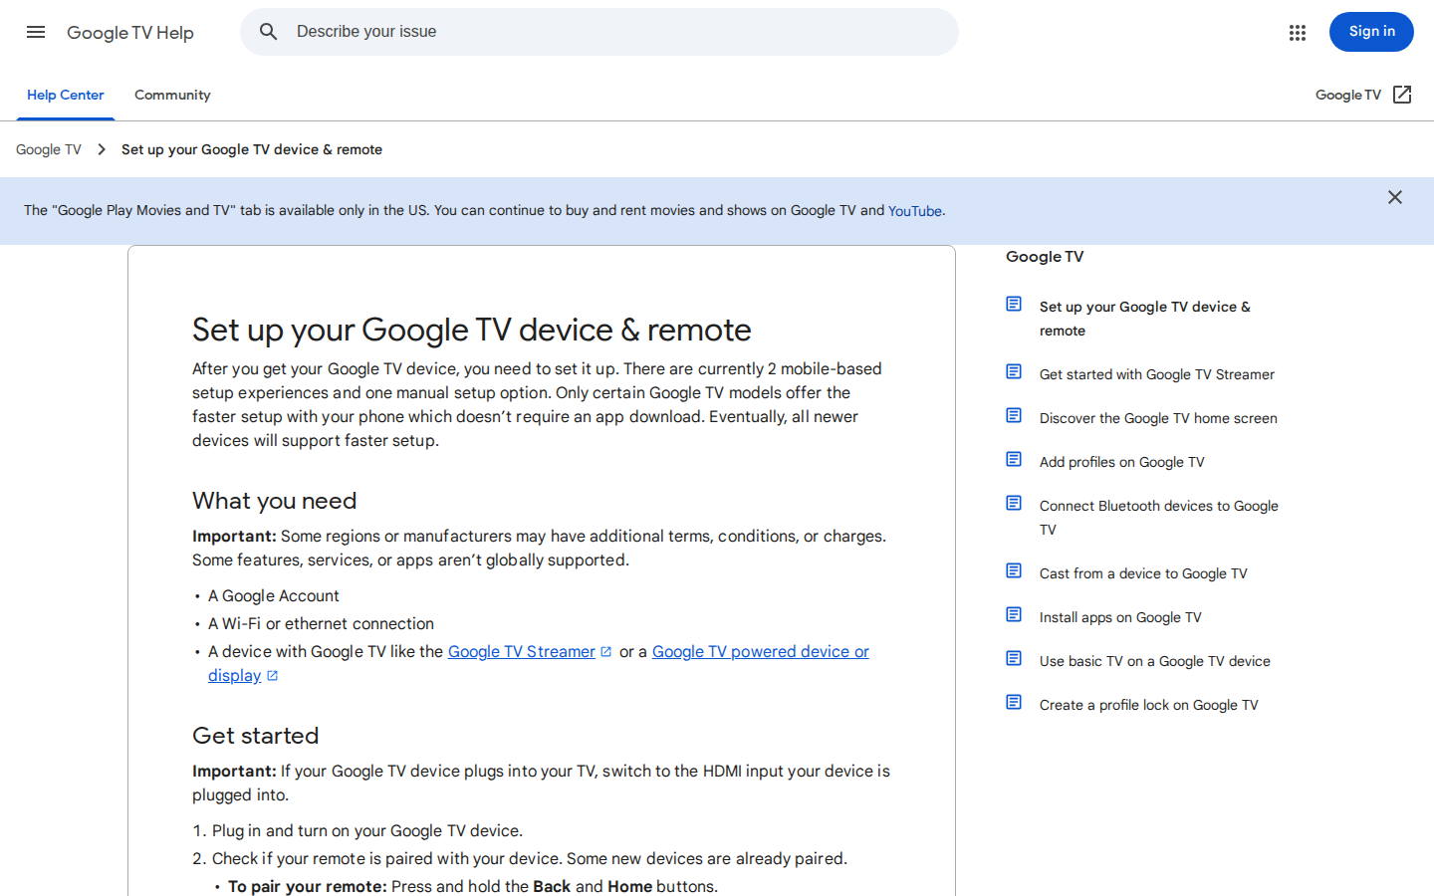
Task: Click the external-link icon beside Google TV
Action: [x=1402, y=95]
